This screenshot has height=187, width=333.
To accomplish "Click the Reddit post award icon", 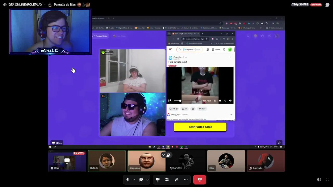I will 193,109.
